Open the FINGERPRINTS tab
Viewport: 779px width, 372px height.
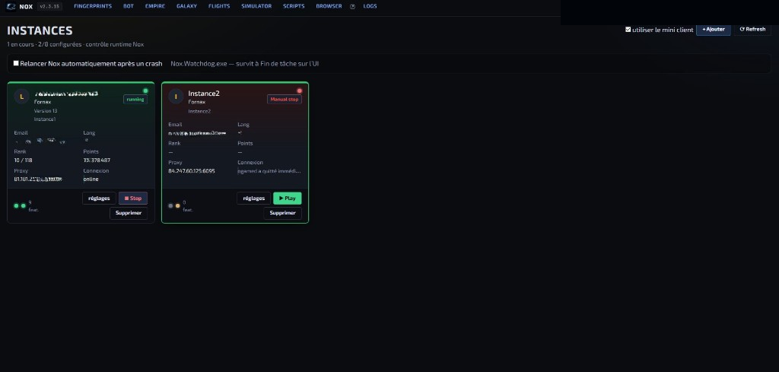tap(93, 6)
